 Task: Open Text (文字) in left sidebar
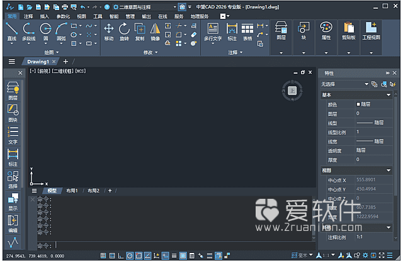[x=13, y=135]
